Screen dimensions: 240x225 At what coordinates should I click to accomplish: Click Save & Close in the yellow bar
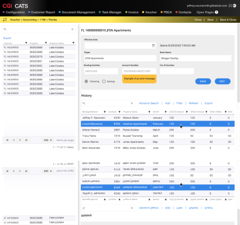228,20
